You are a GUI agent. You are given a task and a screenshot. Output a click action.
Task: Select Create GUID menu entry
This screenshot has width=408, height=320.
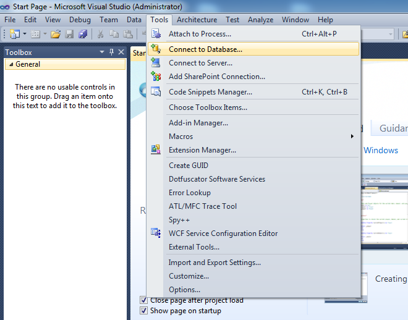pos(253,166)
